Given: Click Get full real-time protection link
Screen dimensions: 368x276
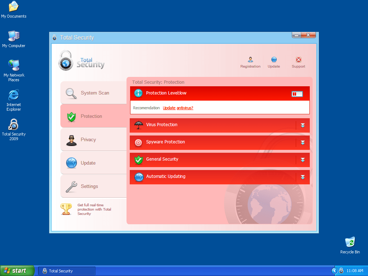Looking at the screenshot, I should (x=94, y=210).
